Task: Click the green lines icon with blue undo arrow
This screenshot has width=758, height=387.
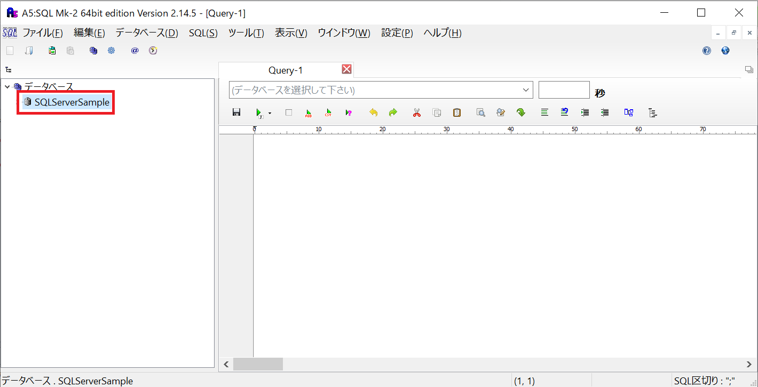Action: click(565, 112)
